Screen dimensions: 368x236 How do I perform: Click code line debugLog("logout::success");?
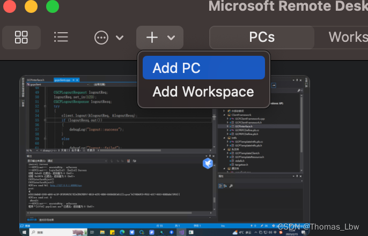[96, 129]
